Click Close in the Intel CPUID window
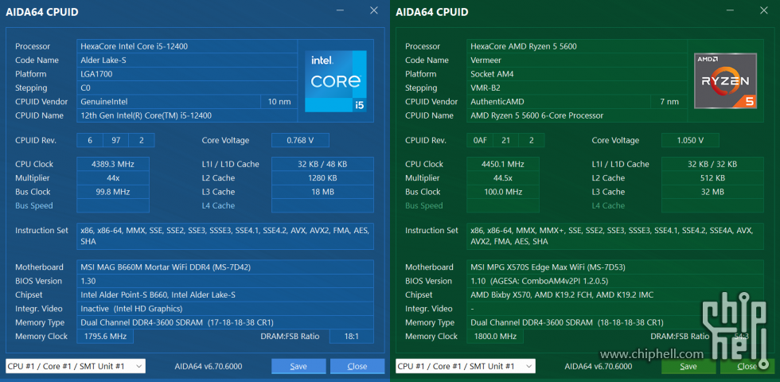This screenshot has height=382, width=780. [x=357, y=366]
